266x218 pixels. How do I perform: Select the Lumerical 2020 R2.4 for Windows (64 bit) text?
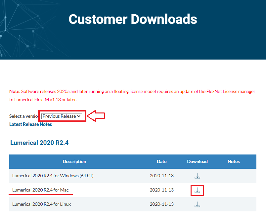point(53,176)
